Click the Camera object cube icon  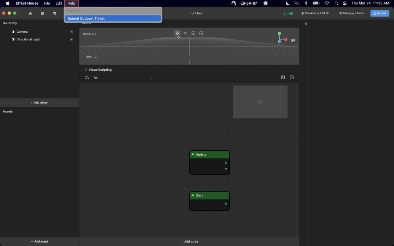[13, 32]
